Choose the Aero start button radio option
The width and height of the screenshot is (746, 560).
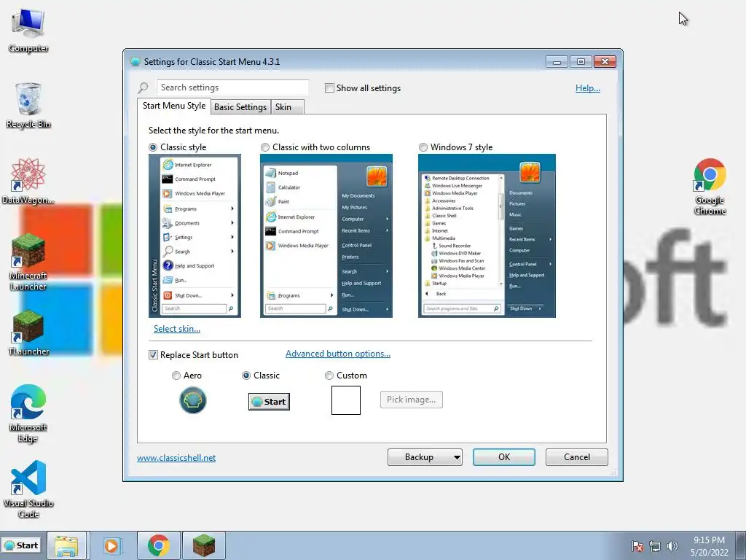[176, 376]
